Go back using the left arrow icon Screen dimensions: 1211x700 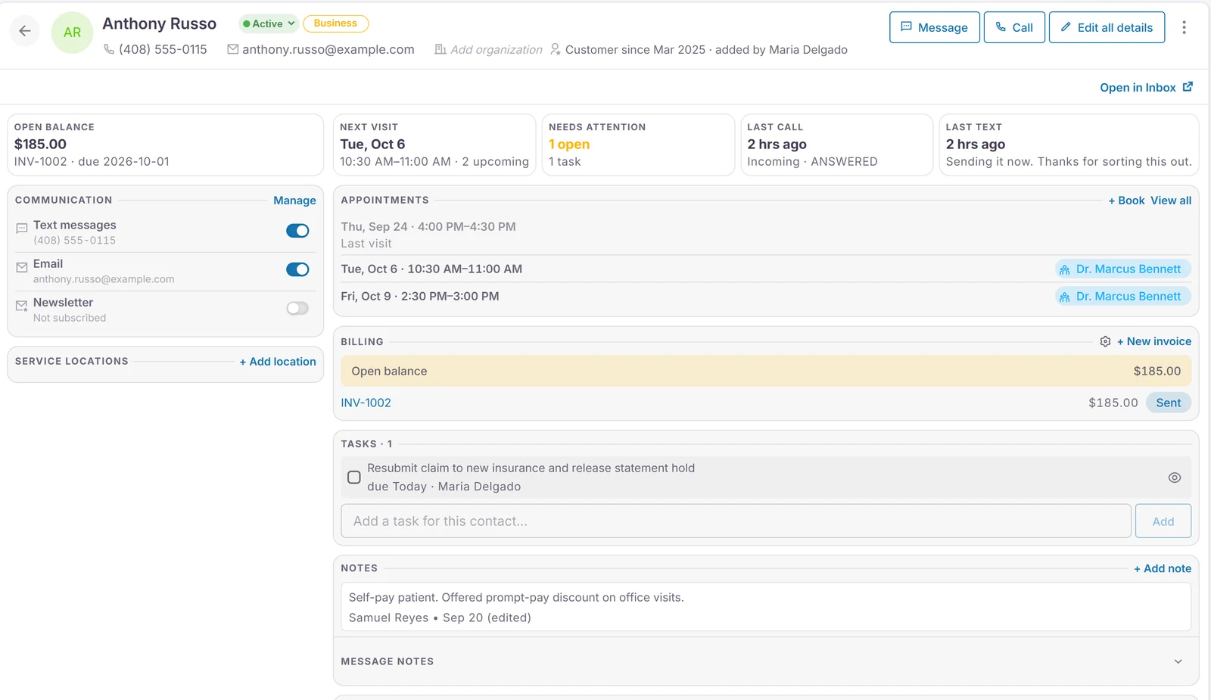(x=25, y=31)
